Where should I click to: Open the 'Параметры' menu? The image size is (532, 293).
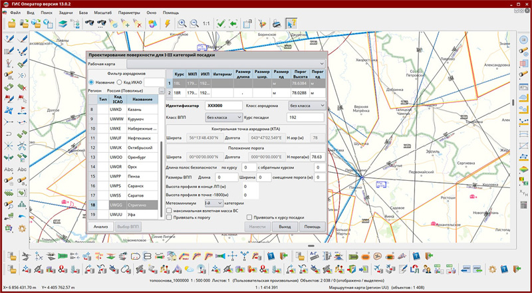(x=129, y=13)
